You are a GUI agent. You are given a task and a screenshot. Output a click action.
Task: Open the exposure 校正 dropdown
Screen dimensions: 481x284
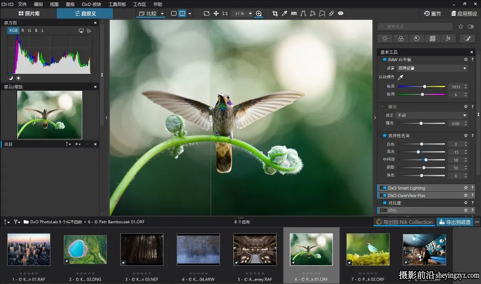432,115
